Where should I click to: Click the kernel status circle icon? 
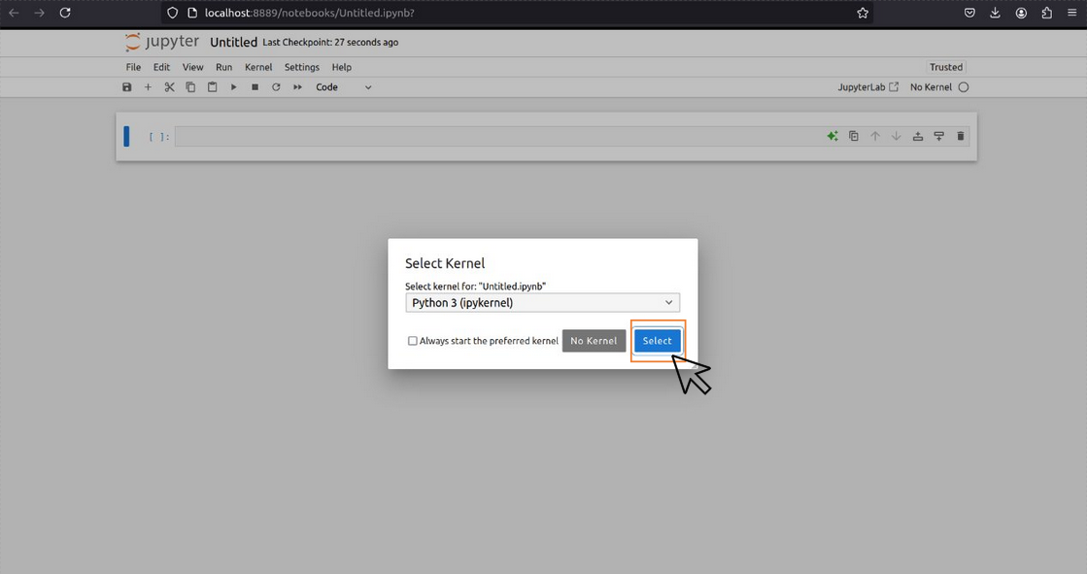(964, 87)
